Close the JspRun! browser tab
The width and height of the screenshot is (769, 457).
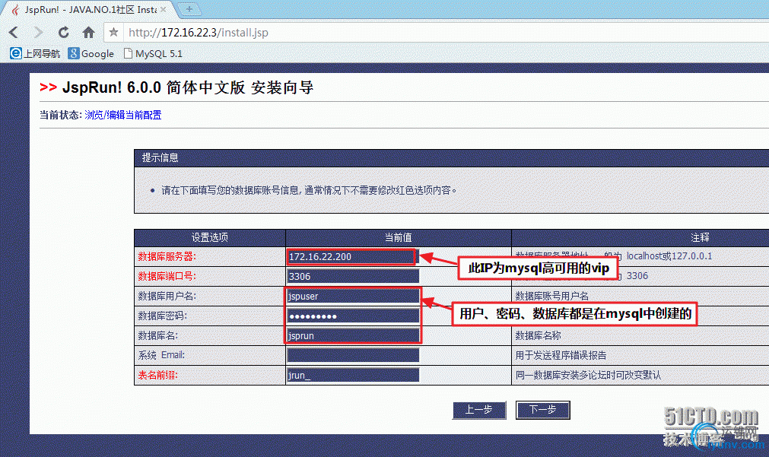pos(164,9)
